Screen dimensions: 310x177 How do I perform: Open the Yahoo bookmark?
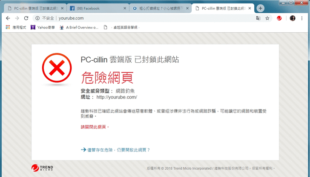[43, 28]
